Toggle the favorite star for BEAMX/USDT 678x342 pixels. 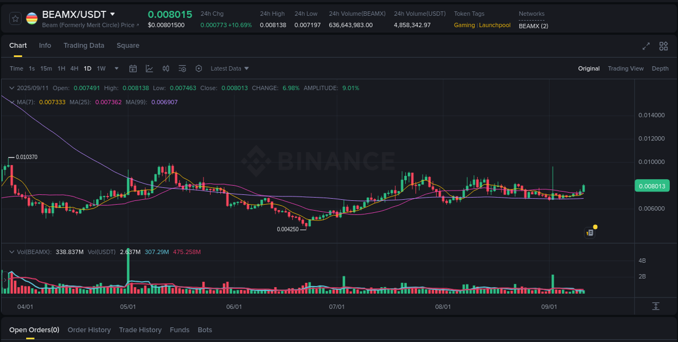(x=15, y=18)
